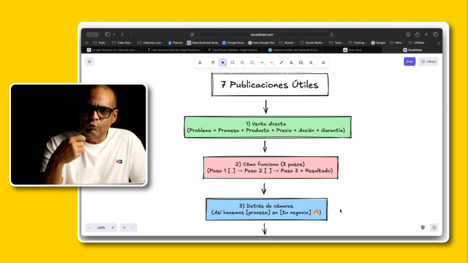Expand the bookmarks overflow chevron
468x263 pixels.
point(438,43)
